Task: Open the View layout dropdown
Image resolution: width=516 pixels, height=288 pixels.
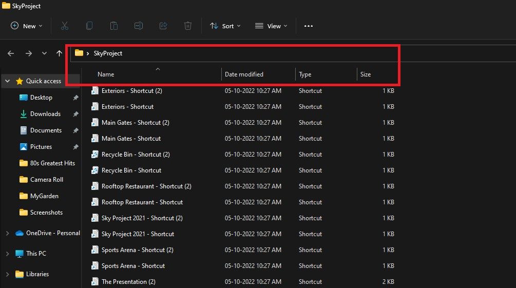Action: pyautogui.click(x=271, y=26)
